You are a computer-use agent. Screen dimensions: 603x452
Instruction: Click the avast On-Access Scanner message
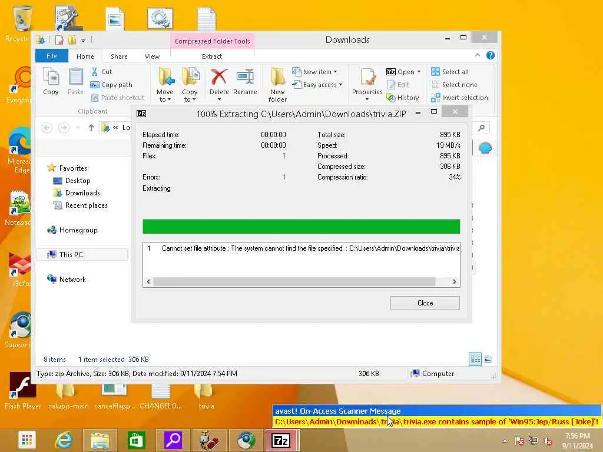[x=436, y=416]
